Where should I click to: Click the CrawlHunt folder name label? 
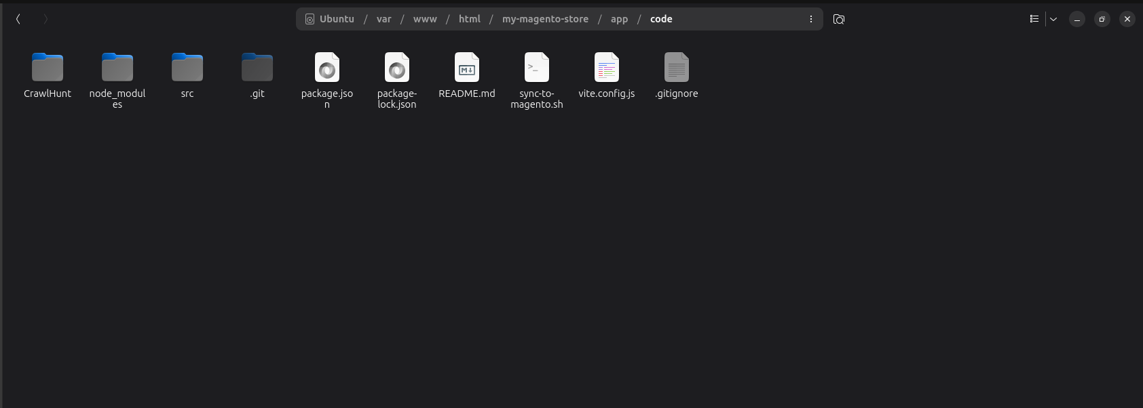(48, 94)
